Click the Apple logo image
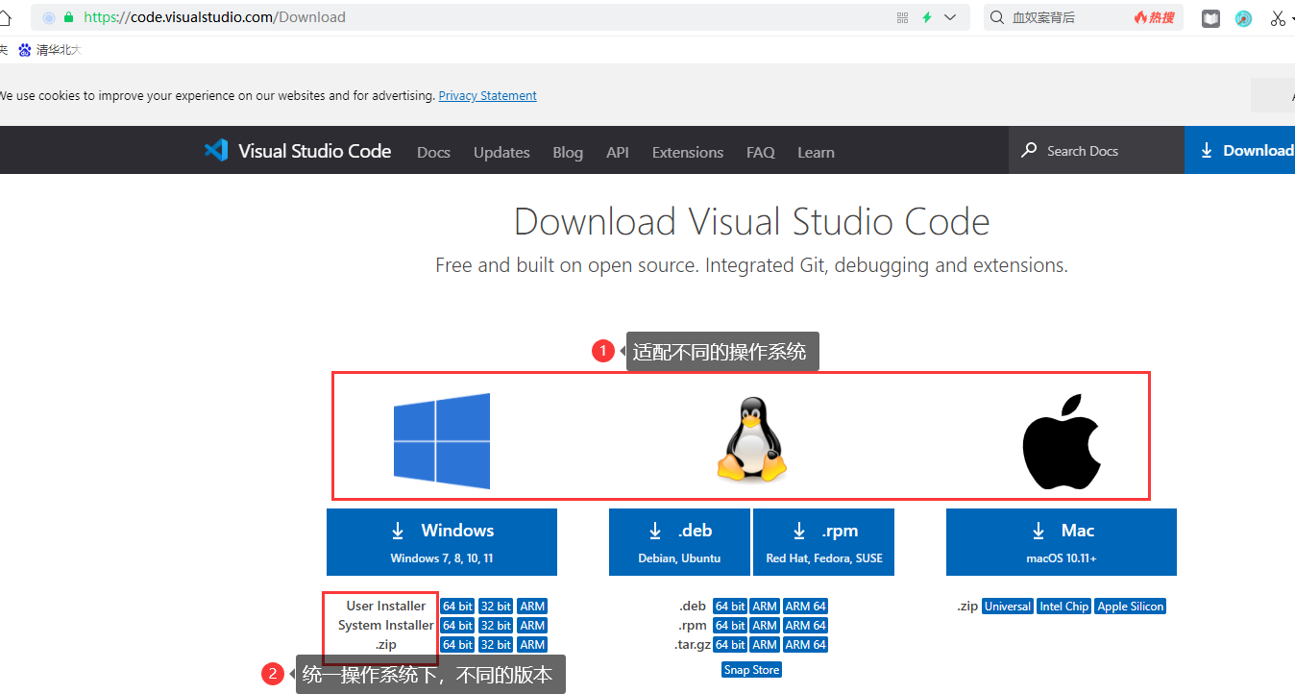Image resolution: width=1295 pixels, height=694 pixels. coord(1062,441)
